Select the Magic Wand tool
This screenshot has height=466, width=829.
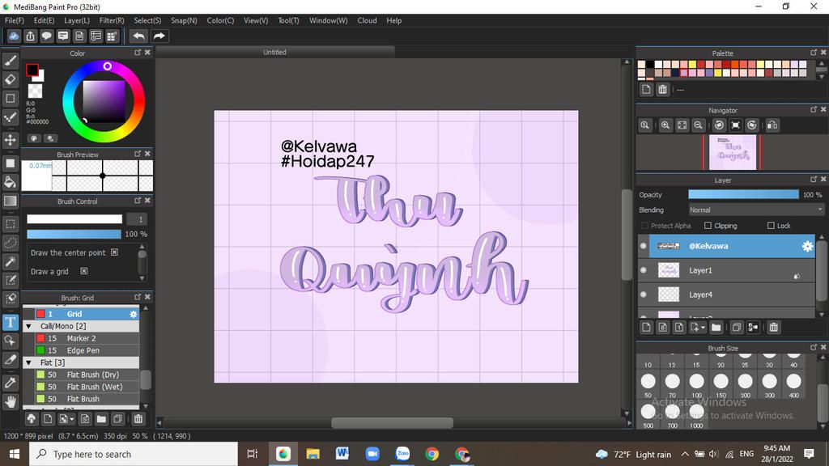10,261
